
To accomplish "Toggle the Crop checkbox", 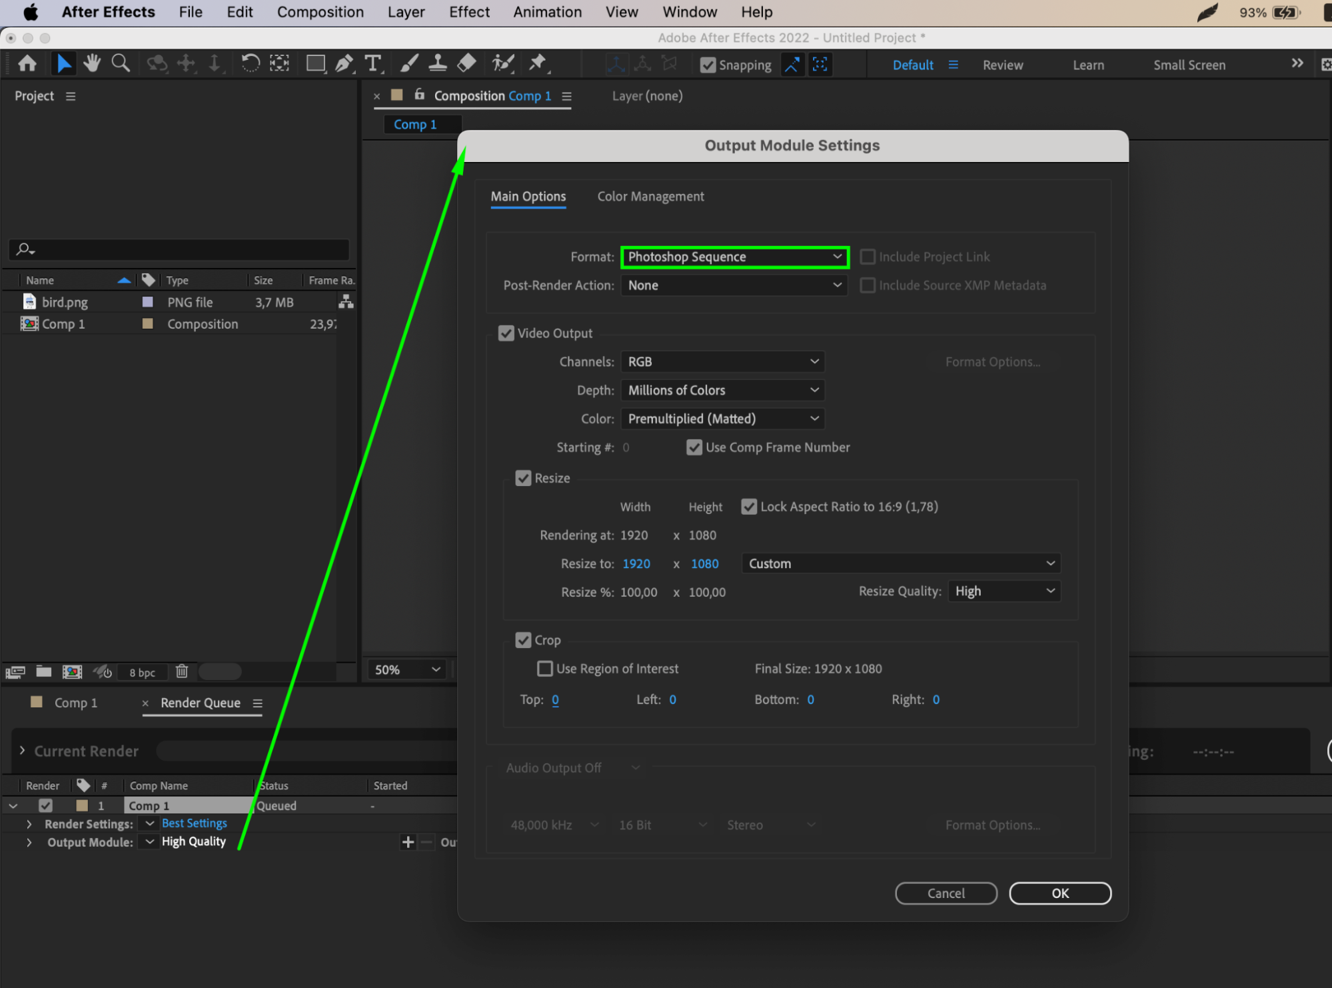I will click(x=524, y=640).
